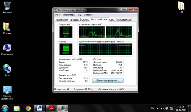Click the RU language indicator
This screenshot has height=112, width=191.
(x=153, y=108)
